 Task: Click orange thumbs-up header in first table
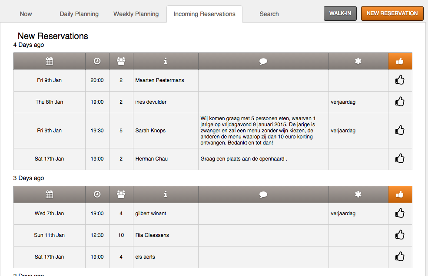pyautogui.click(x=400, y=61)
